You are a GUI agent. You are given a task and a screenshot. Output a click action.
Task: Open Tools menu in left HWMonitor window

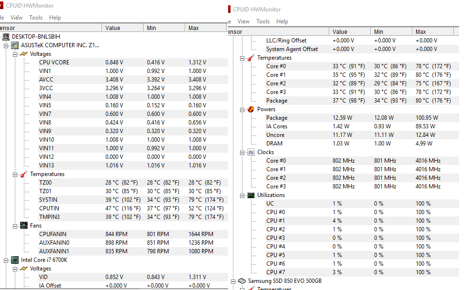pyautogui.click(x=36, y=18)
